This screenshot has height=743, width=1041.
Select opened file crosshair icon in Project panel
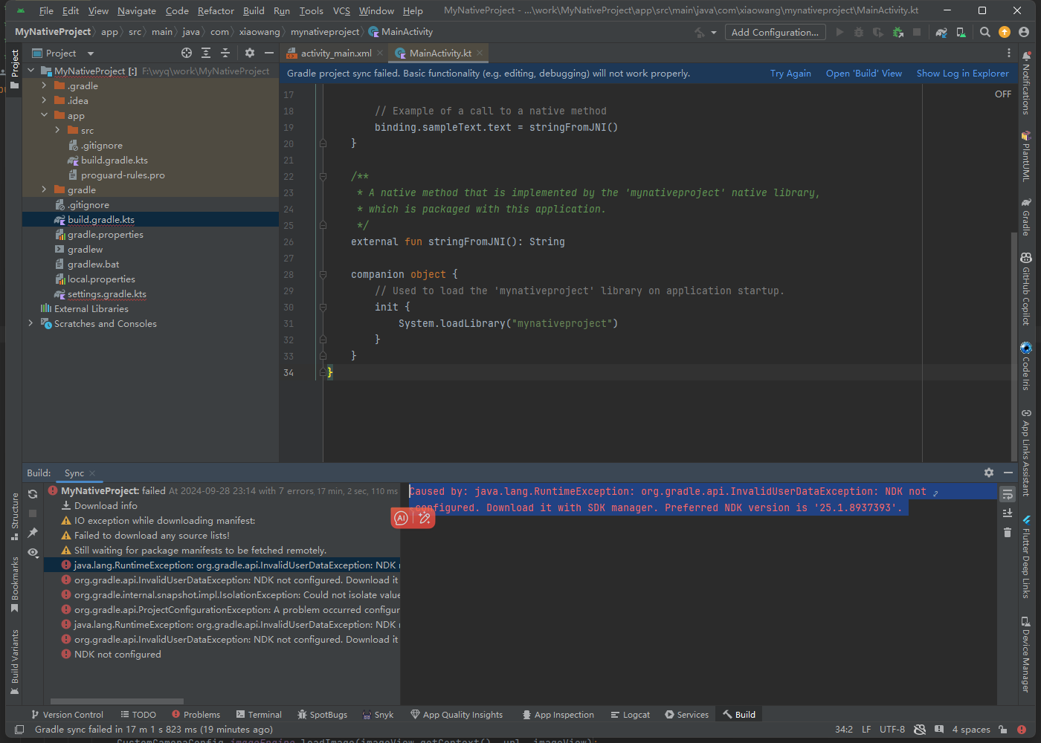point(187,53)
